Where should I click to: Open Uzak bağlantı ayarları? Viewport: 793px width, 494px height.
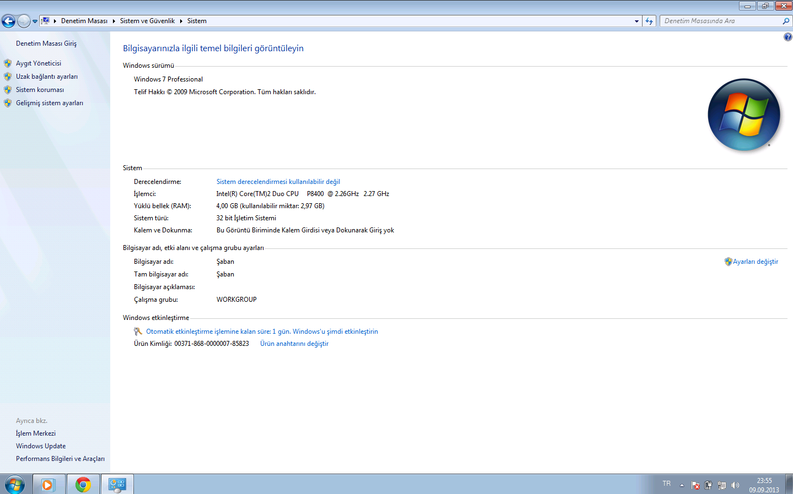pos(47,77)
